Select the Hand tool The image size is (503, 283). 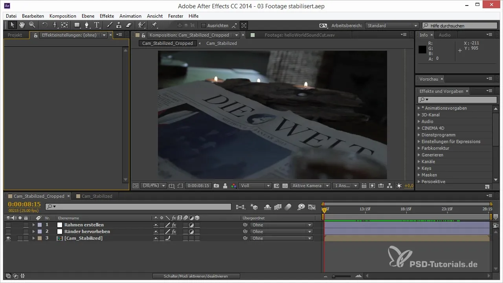click(x=22, y=25)
